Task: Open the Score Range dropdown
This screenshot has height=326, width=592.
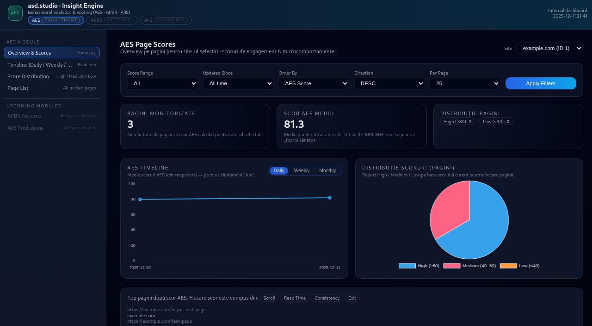Action: pyautogui.click(x=162, y=83)
